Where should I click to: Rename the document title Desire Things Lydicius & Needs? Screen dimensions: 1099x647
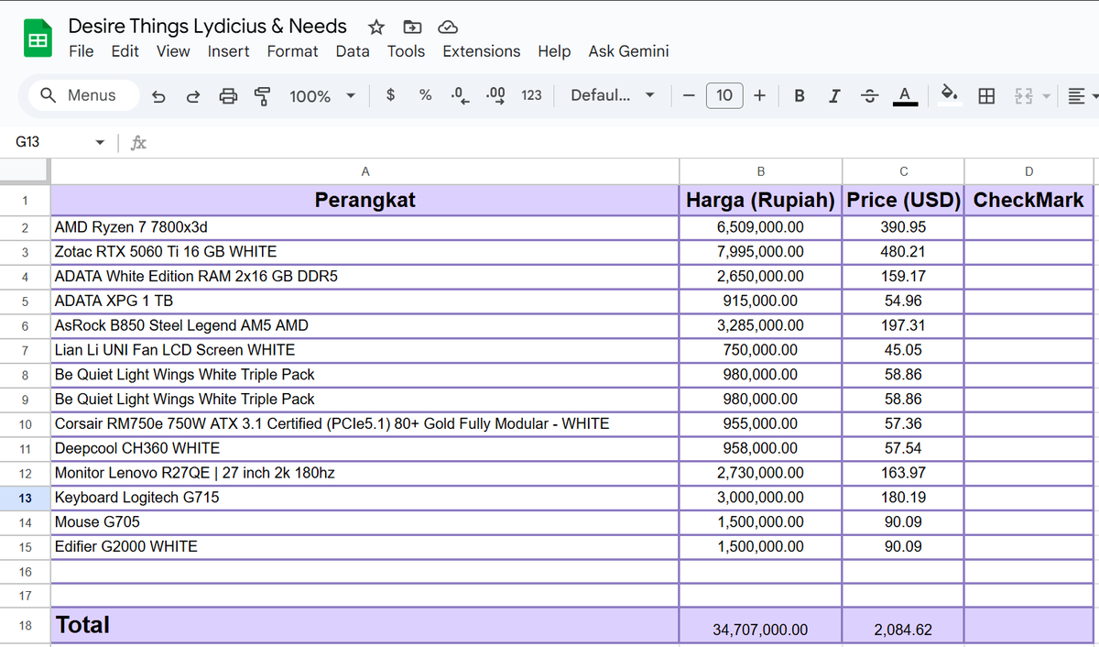click(x=208, y=26)
